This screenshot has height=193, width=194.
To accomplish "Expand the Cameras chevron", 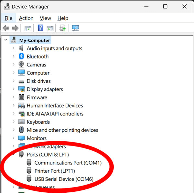I will click(14, 64).
